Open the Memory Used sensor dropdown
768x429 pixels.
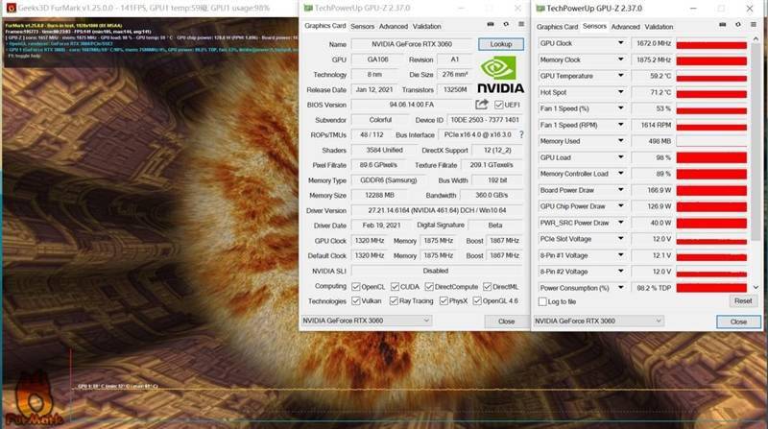(x=620, y=141)
